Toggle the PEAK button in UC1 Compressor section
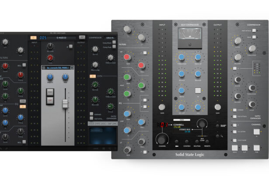The width and height of the screenshot is (269, 179). pyautogui.click(x=254, y=37)
